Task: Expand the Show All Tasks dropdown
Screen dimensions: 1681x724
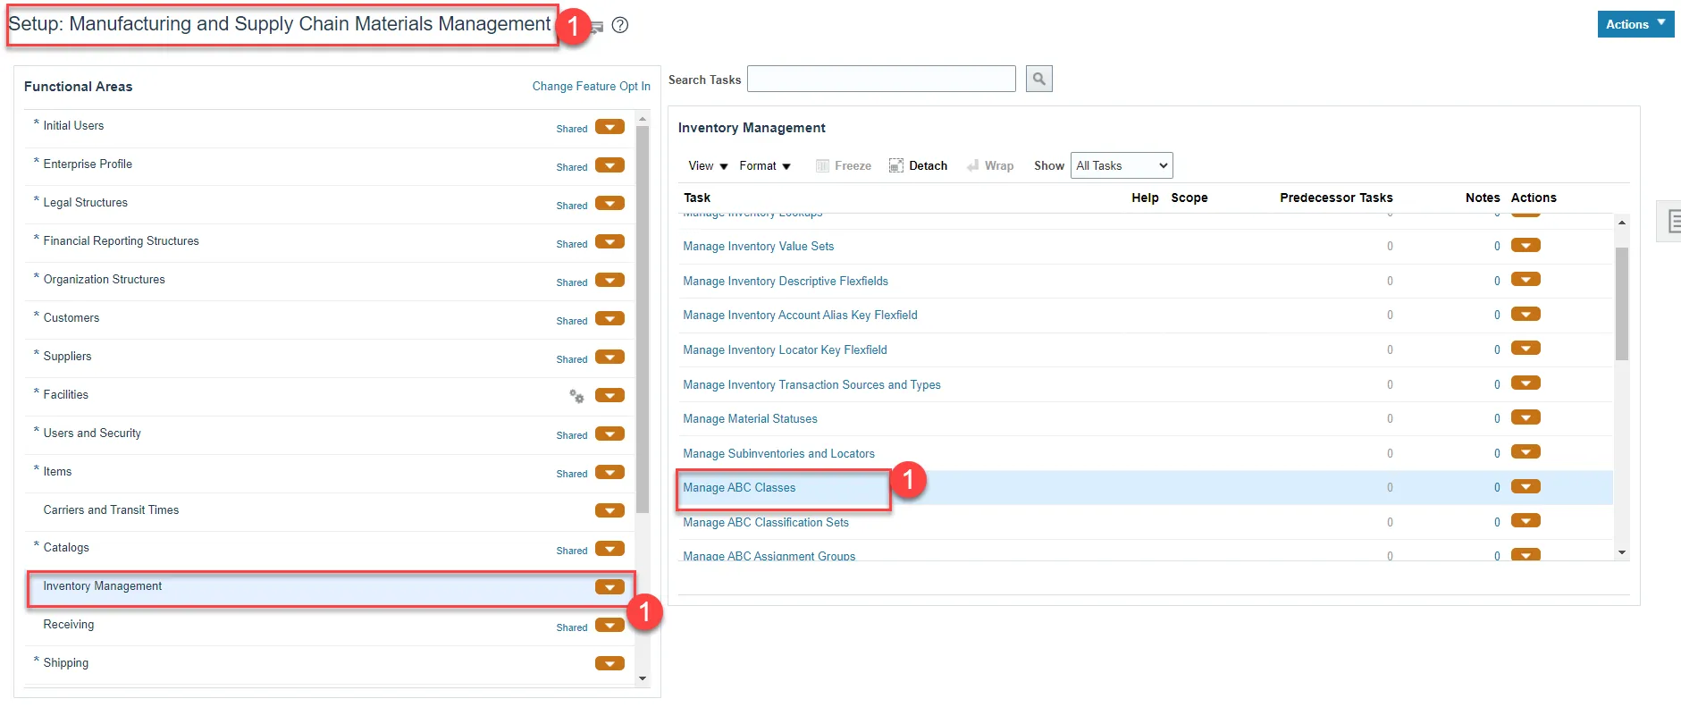Action: [x=1122, y=166]
